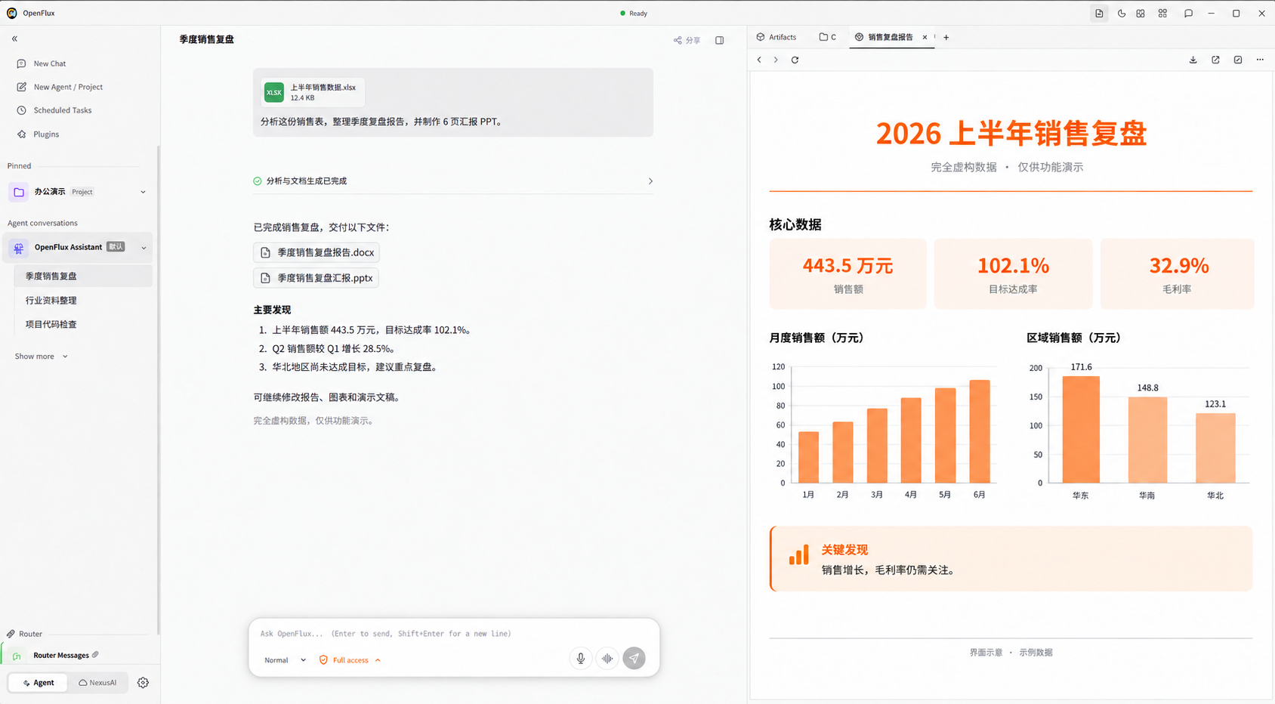Open settings gear in sidebar footer
Viewport: 1275px width, 704px height.
point(143,683)
